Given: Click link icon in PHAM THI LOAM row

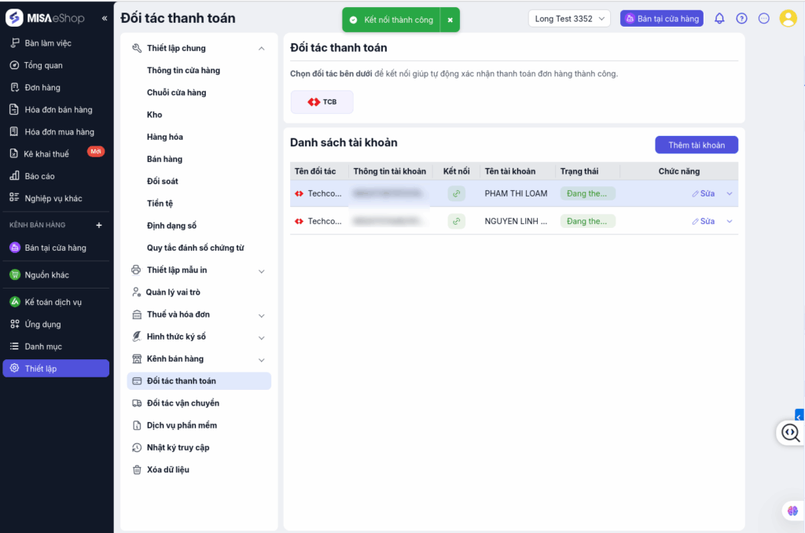Looking at the screenshot, I should click(x=457, y=193).
